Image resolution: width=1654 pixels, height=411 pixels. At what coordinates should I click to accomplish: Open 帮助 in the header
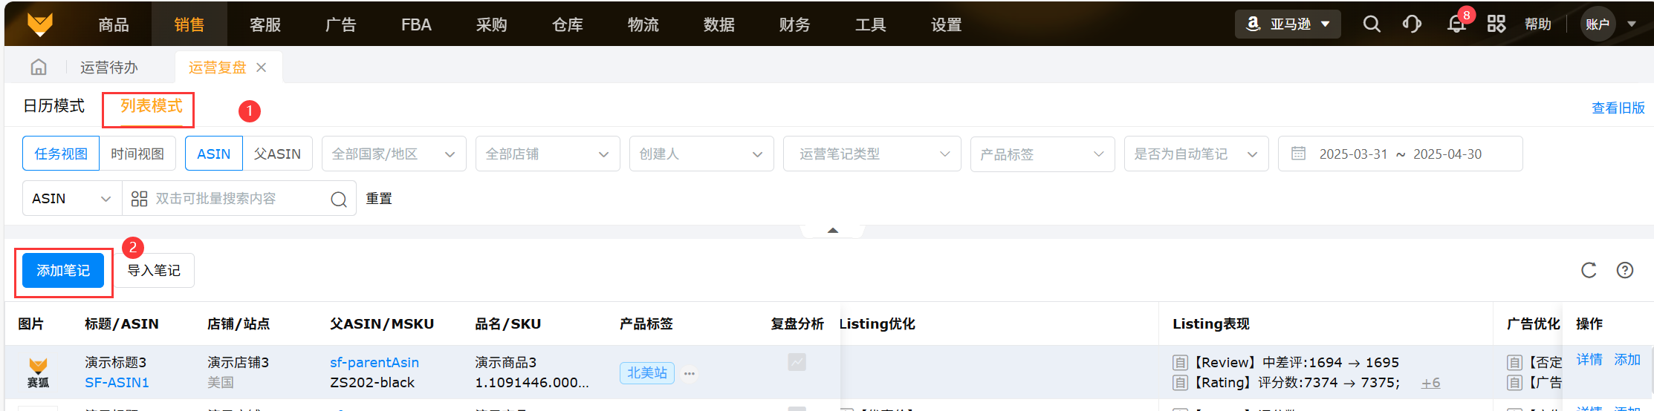1538,24
